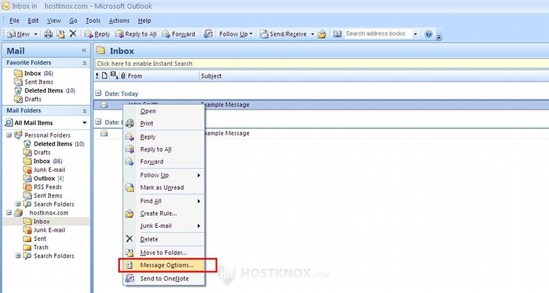Choose Mark as Unread in context menu

click(164, 188)
